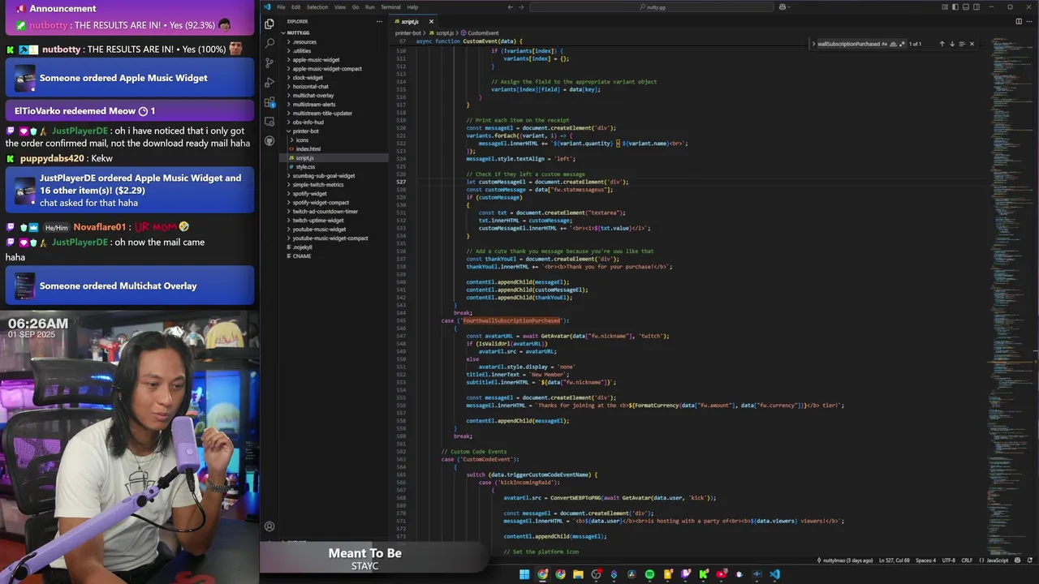Image resolution: width=1039 pixels, height=584 pixels.
Task: Go to next match in find widget
Action: pos(952,44)
